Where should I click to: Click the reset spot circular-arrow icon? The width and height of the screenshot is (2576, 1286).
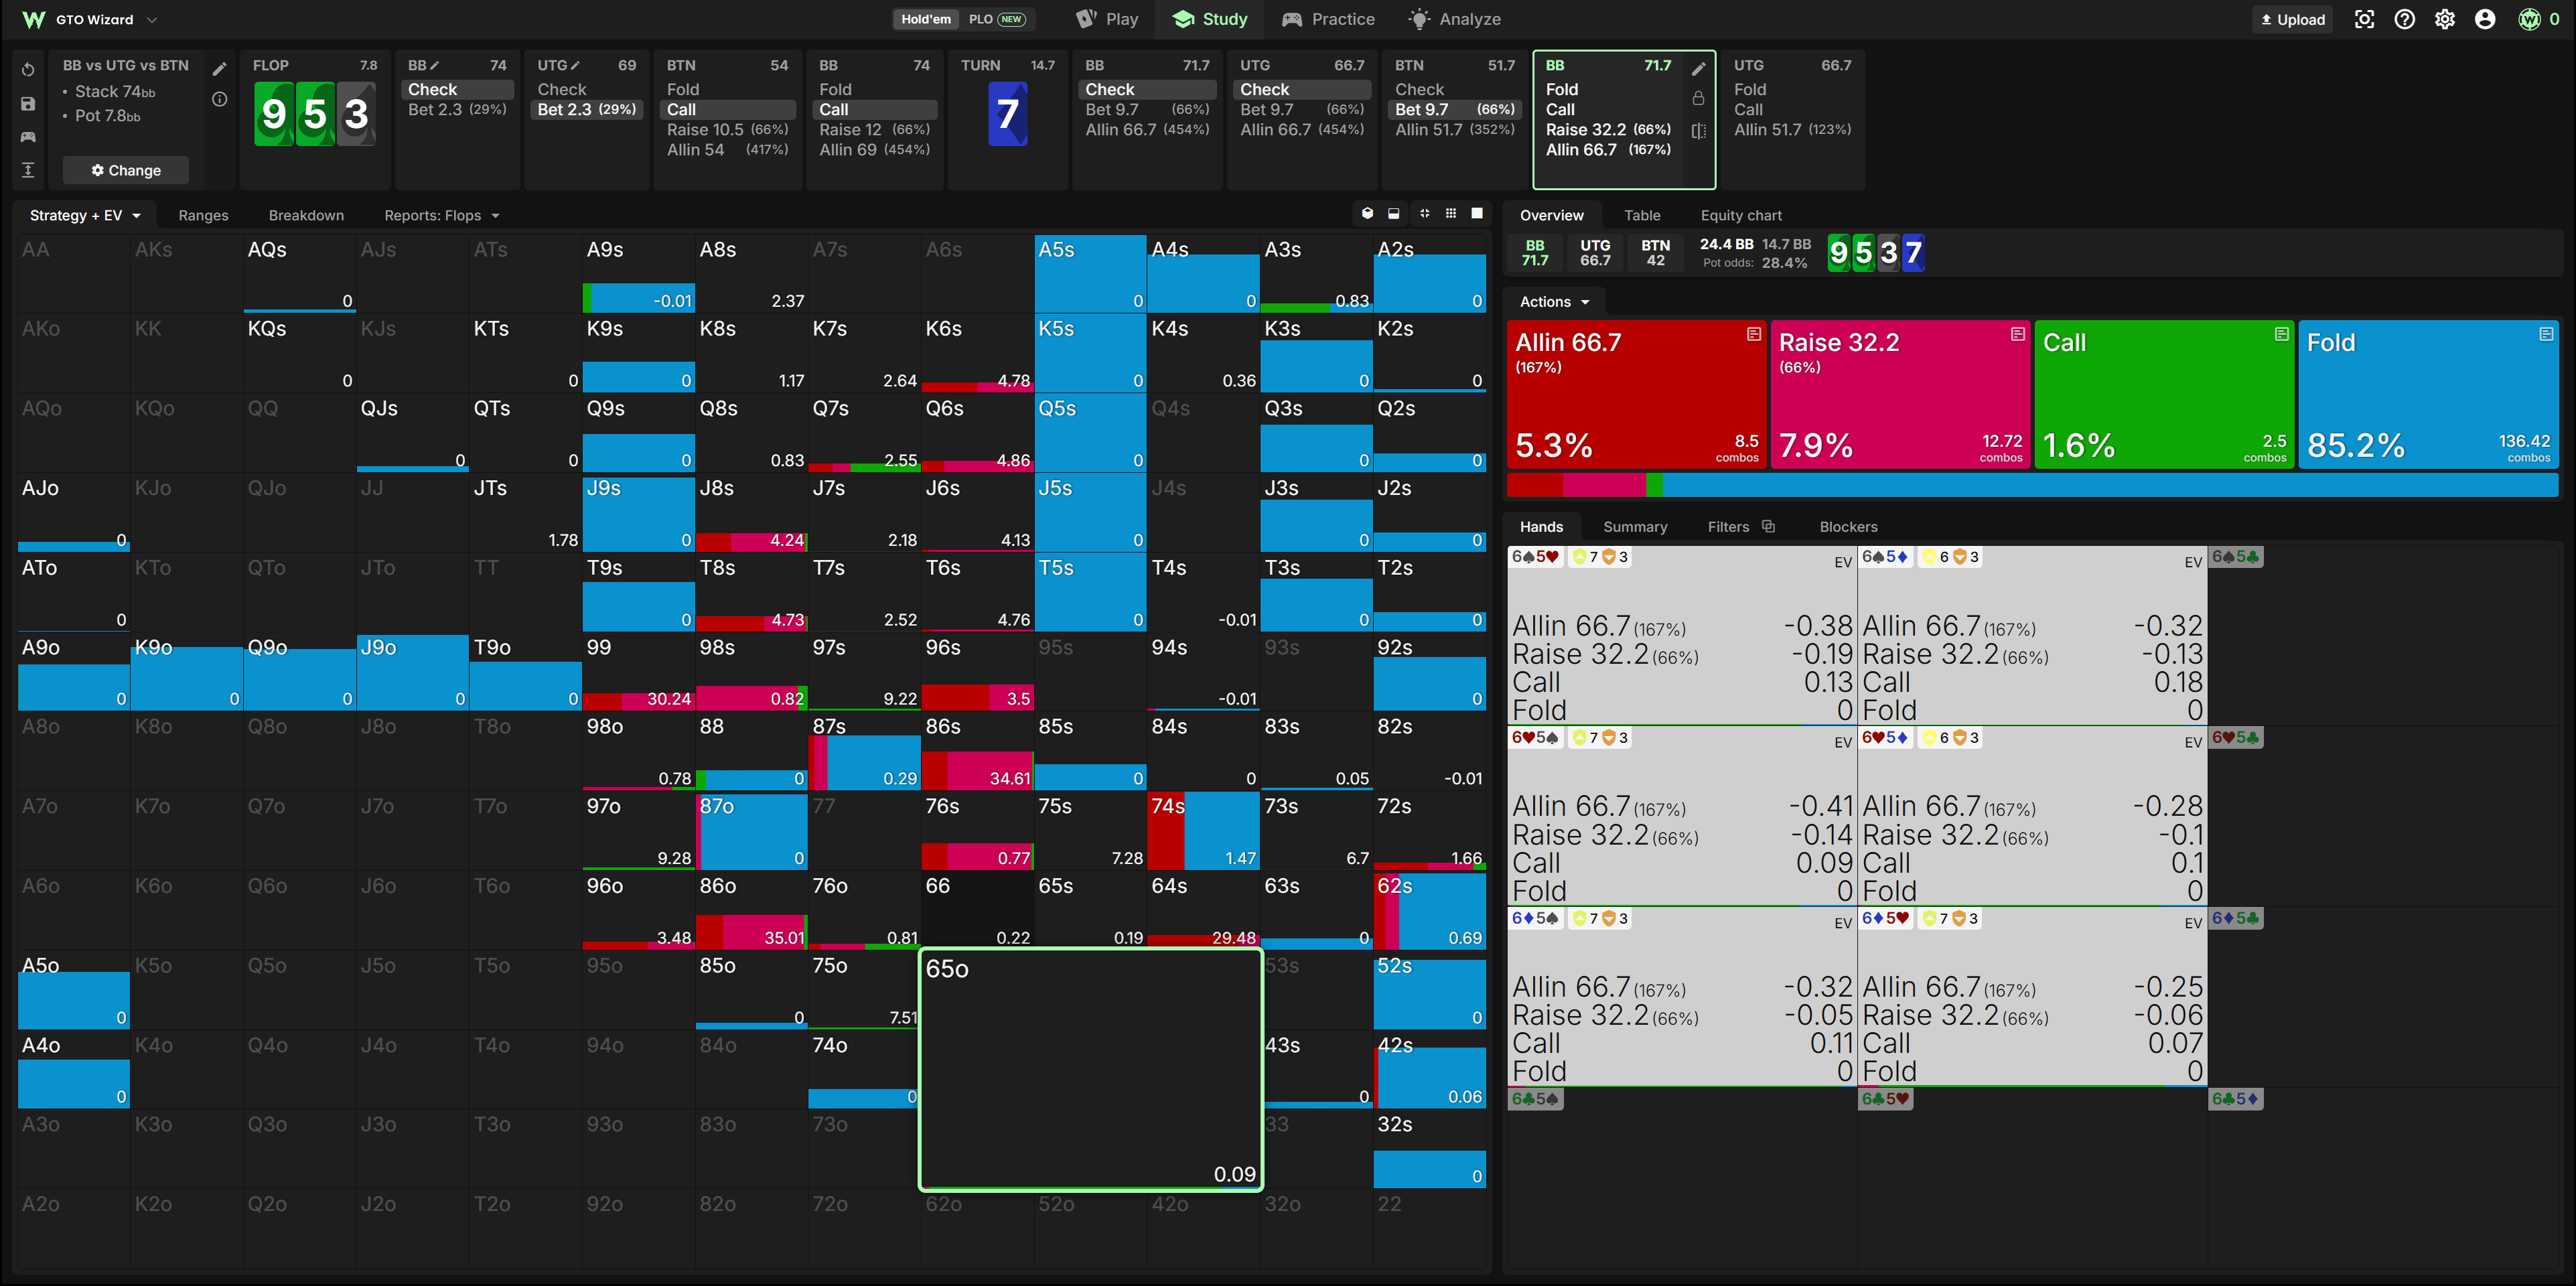[28, 70]
